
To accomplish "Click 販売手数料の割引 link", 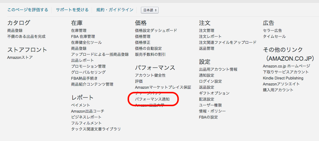I will [x=150, y=54].
